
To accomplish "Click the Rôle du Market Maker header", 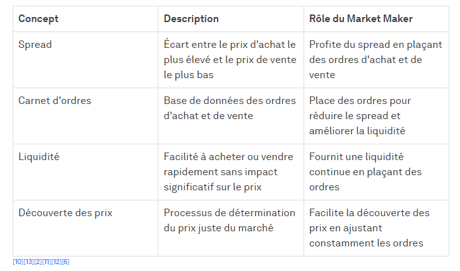I will 361,19.
